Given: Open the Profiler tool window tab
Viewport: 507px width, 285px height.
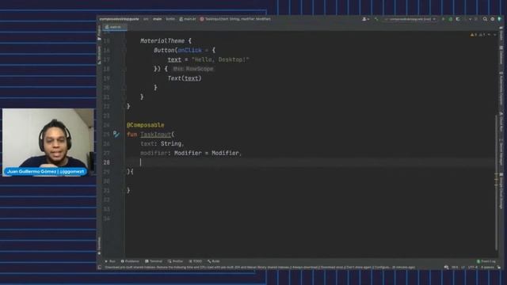Looking at the screenshot, I should tap(176, 261).
